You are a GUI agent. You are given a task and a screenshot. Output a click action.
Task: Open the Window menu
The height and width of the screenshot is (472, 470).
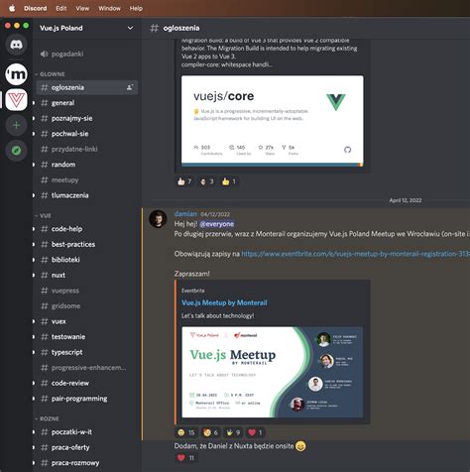[x=109, y=8]
